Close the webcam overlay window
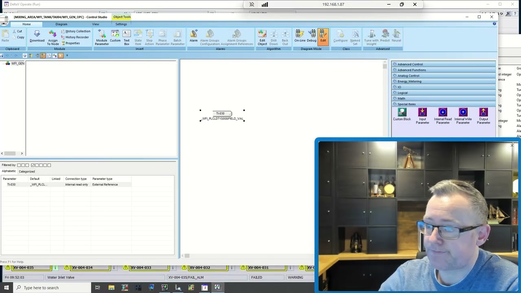Viewport: 521px width, 293px height. pos(512,145)
